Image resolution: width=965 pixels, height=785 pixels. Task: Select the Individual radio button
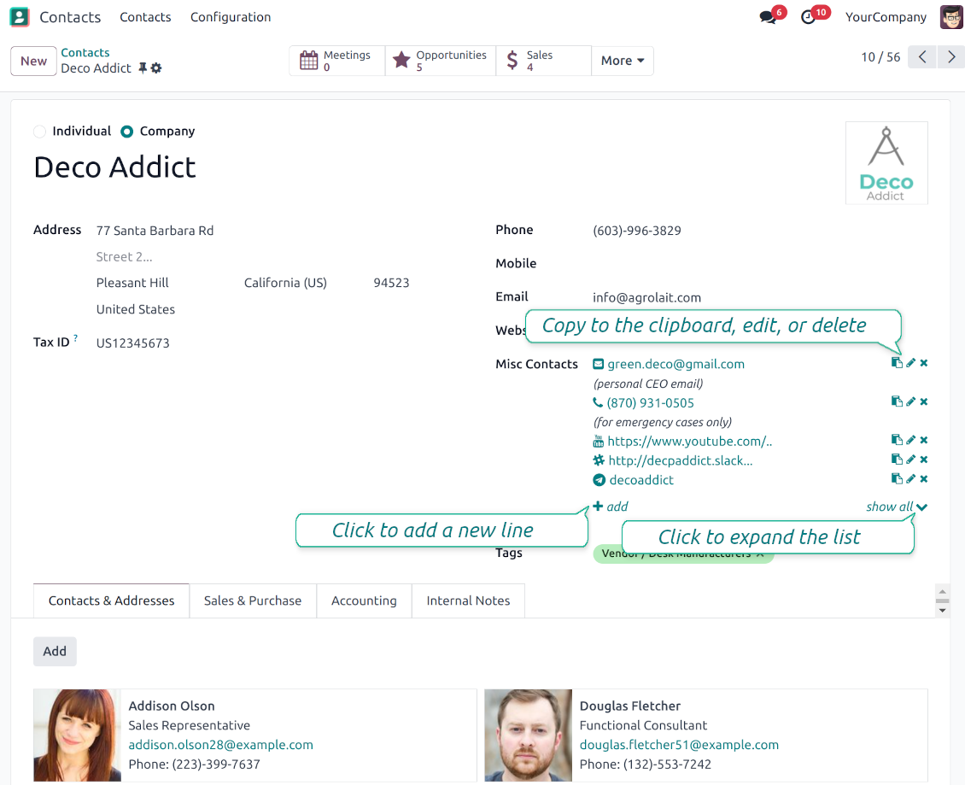pos(40,132)
